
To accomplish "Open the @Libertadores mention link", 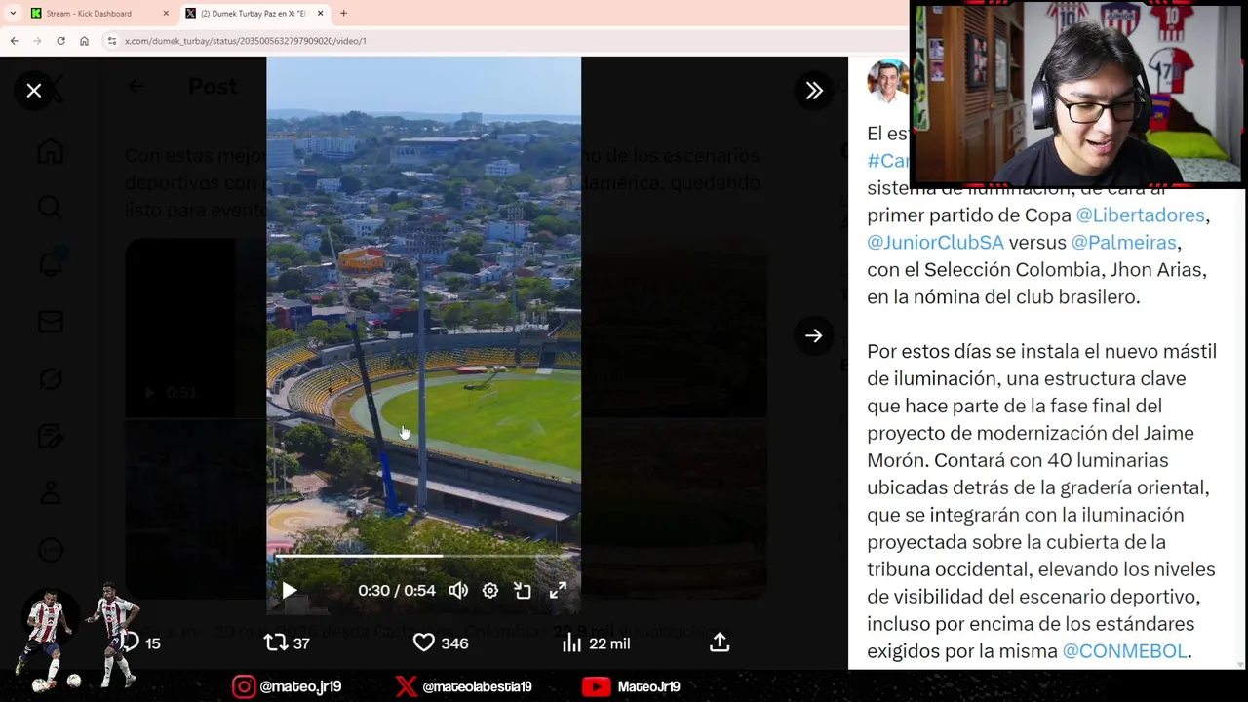I will click(1141, 214).
